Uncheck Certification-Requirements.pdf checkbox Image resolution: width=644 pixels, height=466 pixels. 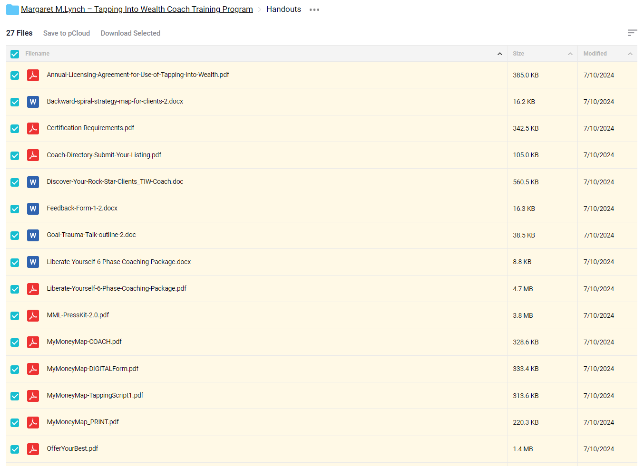point(15,128)
